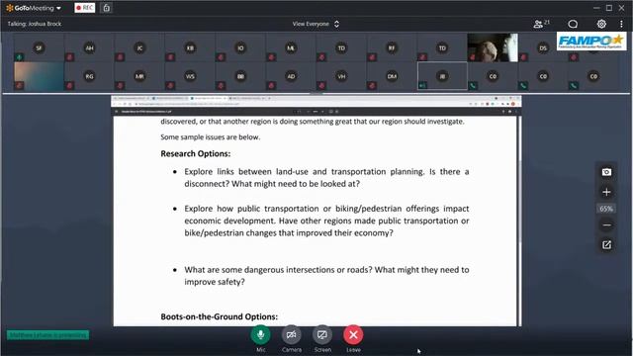633x356 pixels.
Task: Toggle the Screen sharing button
Action: [x=322, y=335]
